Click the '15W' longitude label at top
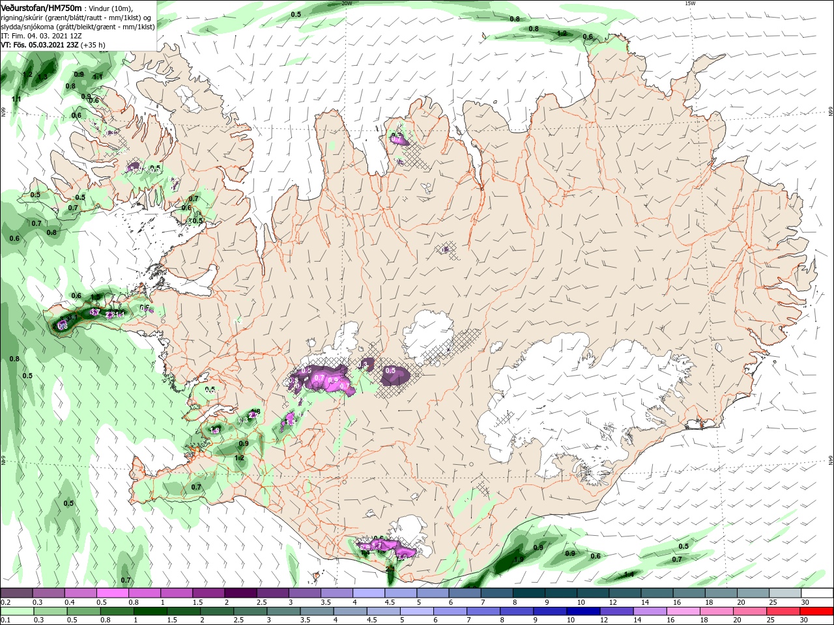Screen dimensions: 834x625 pos(690,3)
